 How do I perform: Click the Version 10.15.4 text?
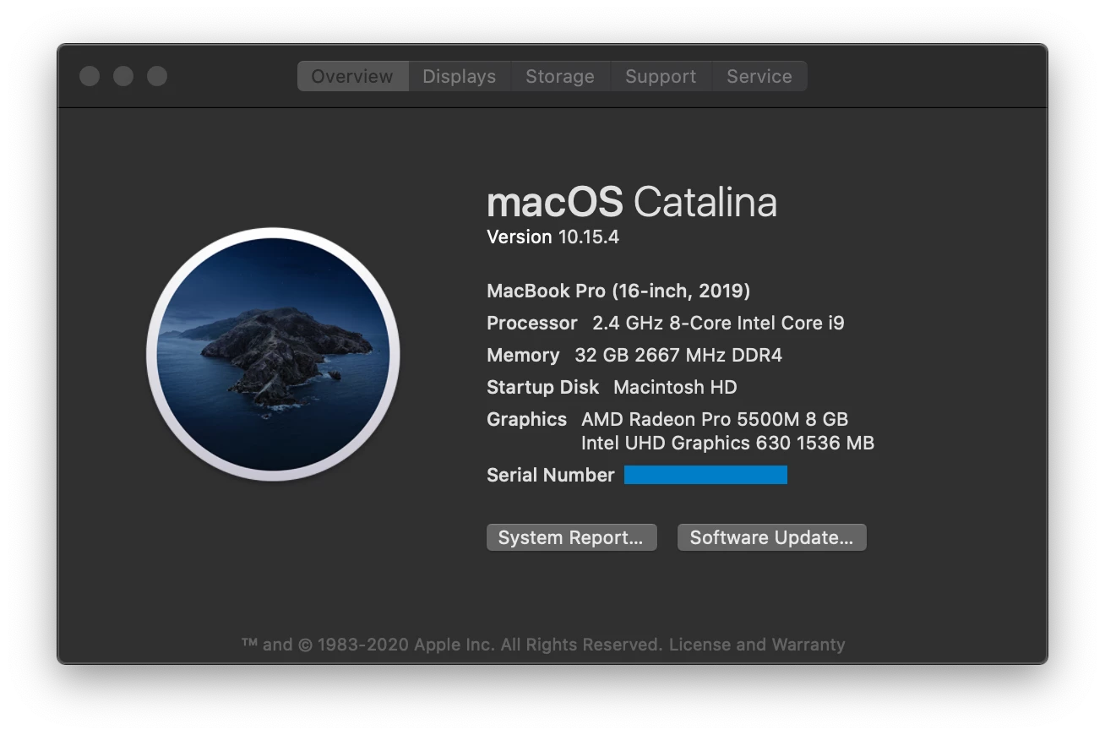point(552,237)
